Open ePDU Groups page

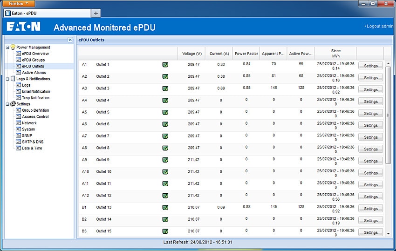34,60
